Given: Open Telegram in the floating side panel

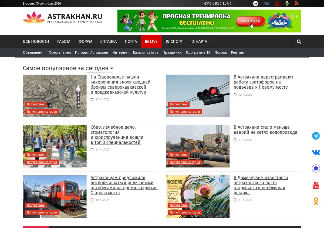Looking at the screenshot, I should coord(316,136).
